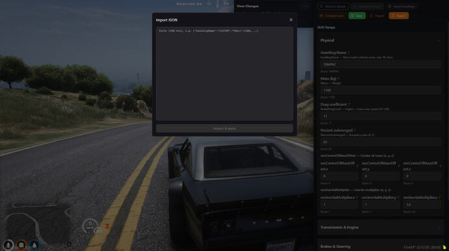
Task: Click the Import & apply button
Action: pos(224,128)
